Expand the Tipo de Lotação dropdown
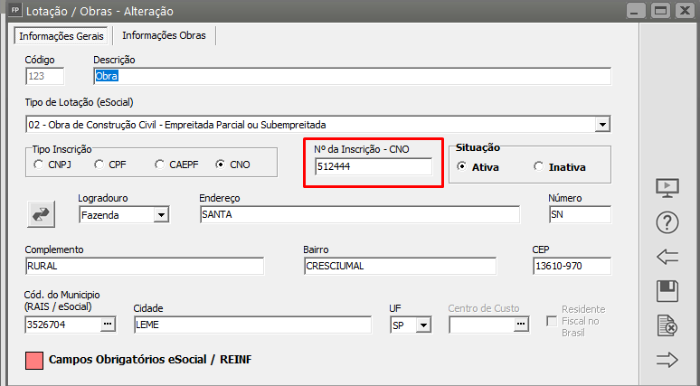The image size is (700, 386). pyautogui.click(x=602, y=124)
